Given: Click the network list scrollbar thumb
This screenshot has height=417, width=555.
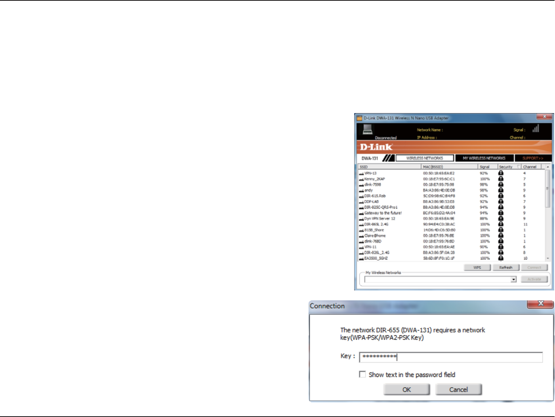Looking at the screenshot, I should tap(548, 189).
